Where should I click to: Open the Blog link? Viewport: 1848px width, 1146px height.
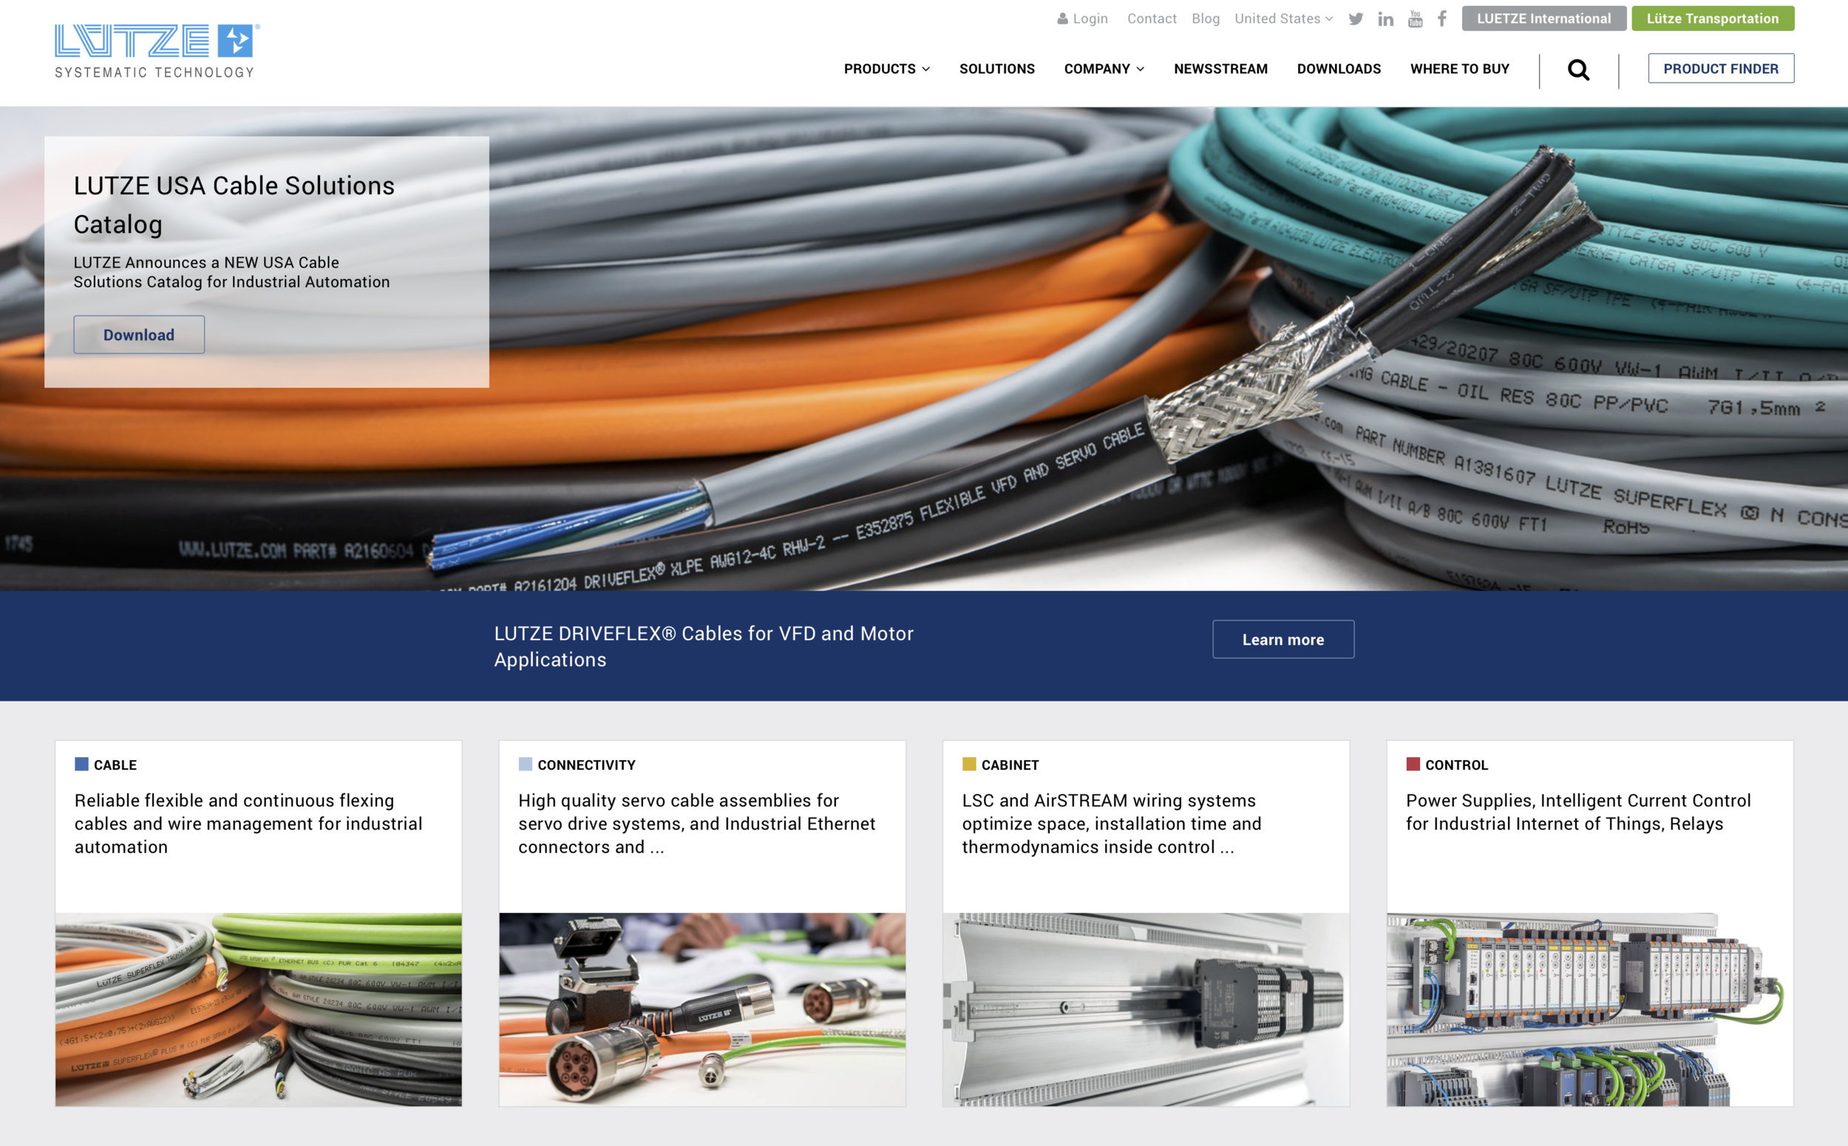point(1206,18)
